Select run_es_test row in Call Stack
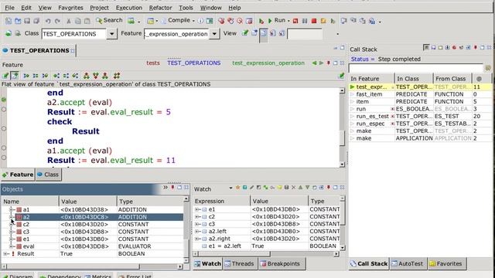This screenshot has width=495, height=278. point(420,117)
